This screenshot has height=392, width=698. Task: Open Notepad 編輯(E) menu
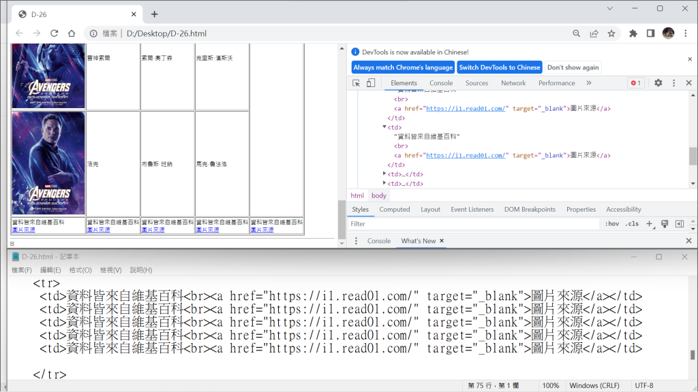coord(50,270)
